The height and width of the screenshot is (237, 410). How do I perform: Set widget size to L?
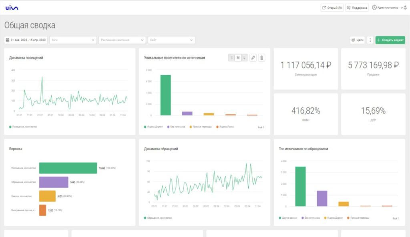click(244, 58)
